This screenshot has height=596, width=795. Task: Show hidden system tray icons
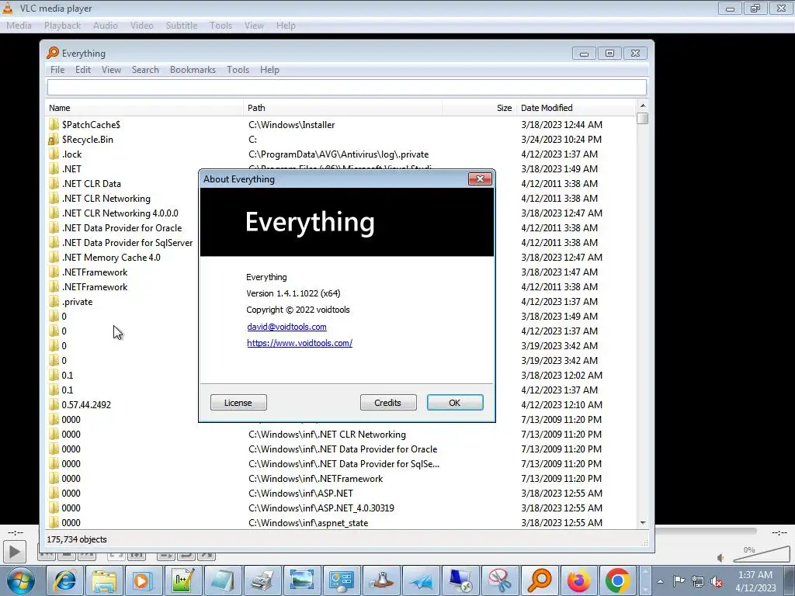point(660,581)
